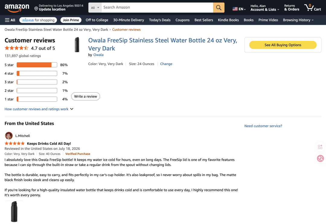This screenshot has width=326, height=224.
Task: Click See All Buying Options button
Action: coord(283,45)
